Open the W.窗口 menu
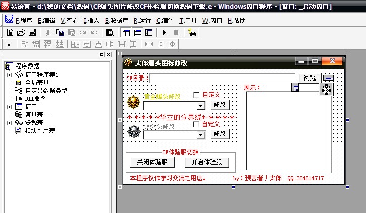The width and height of the screenshot is (366, 213). pyautogui.click(x=212, y=21)
